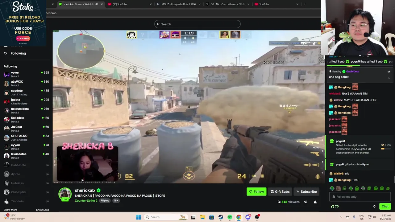
Task: Open offline channel GabbiDoto in sidebar
Action: click(x=26, y=165)
